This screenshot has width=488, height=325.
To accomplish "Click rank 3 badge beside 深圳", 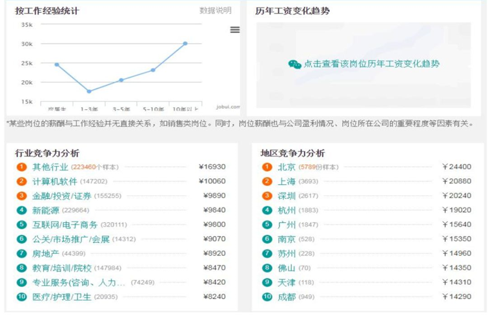I will click(x=267, y=196).
